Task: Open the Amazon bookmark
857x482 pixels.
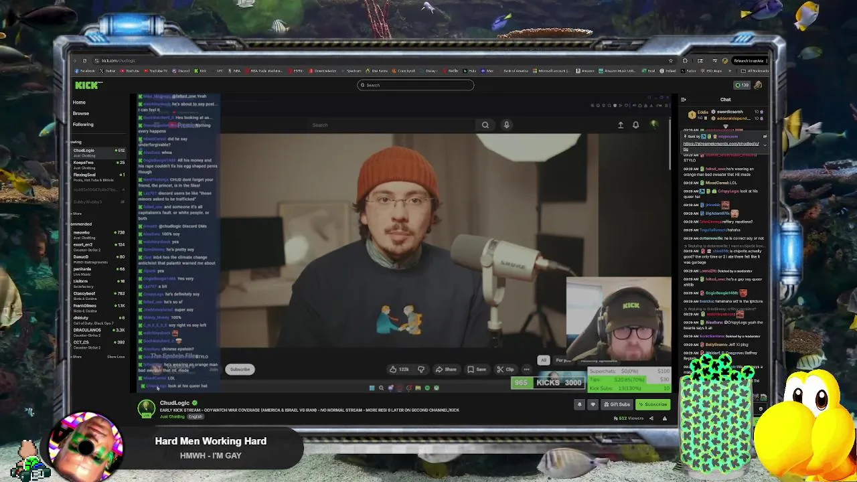Action: (585, 71)
